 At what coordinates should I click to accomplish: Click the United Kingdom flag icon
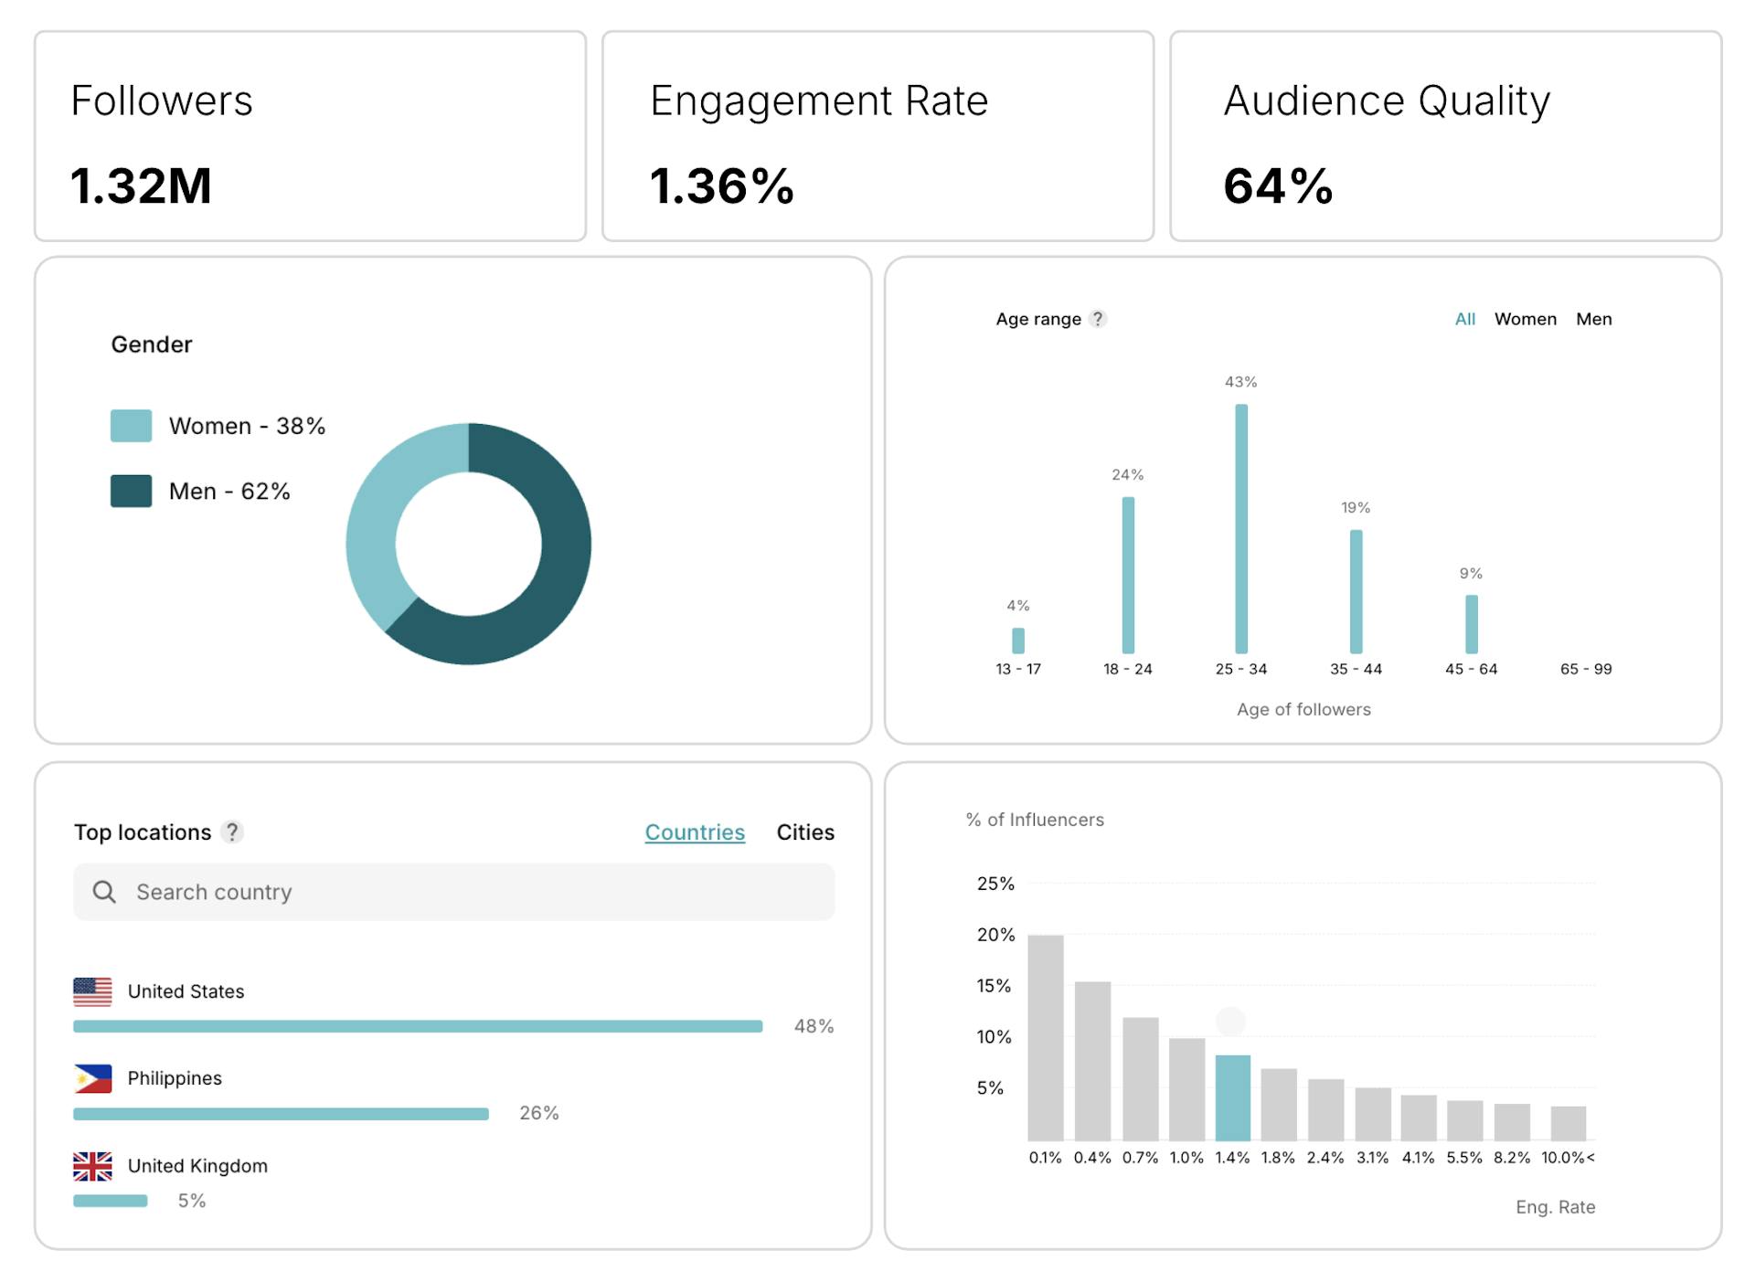click(92, 1166)
